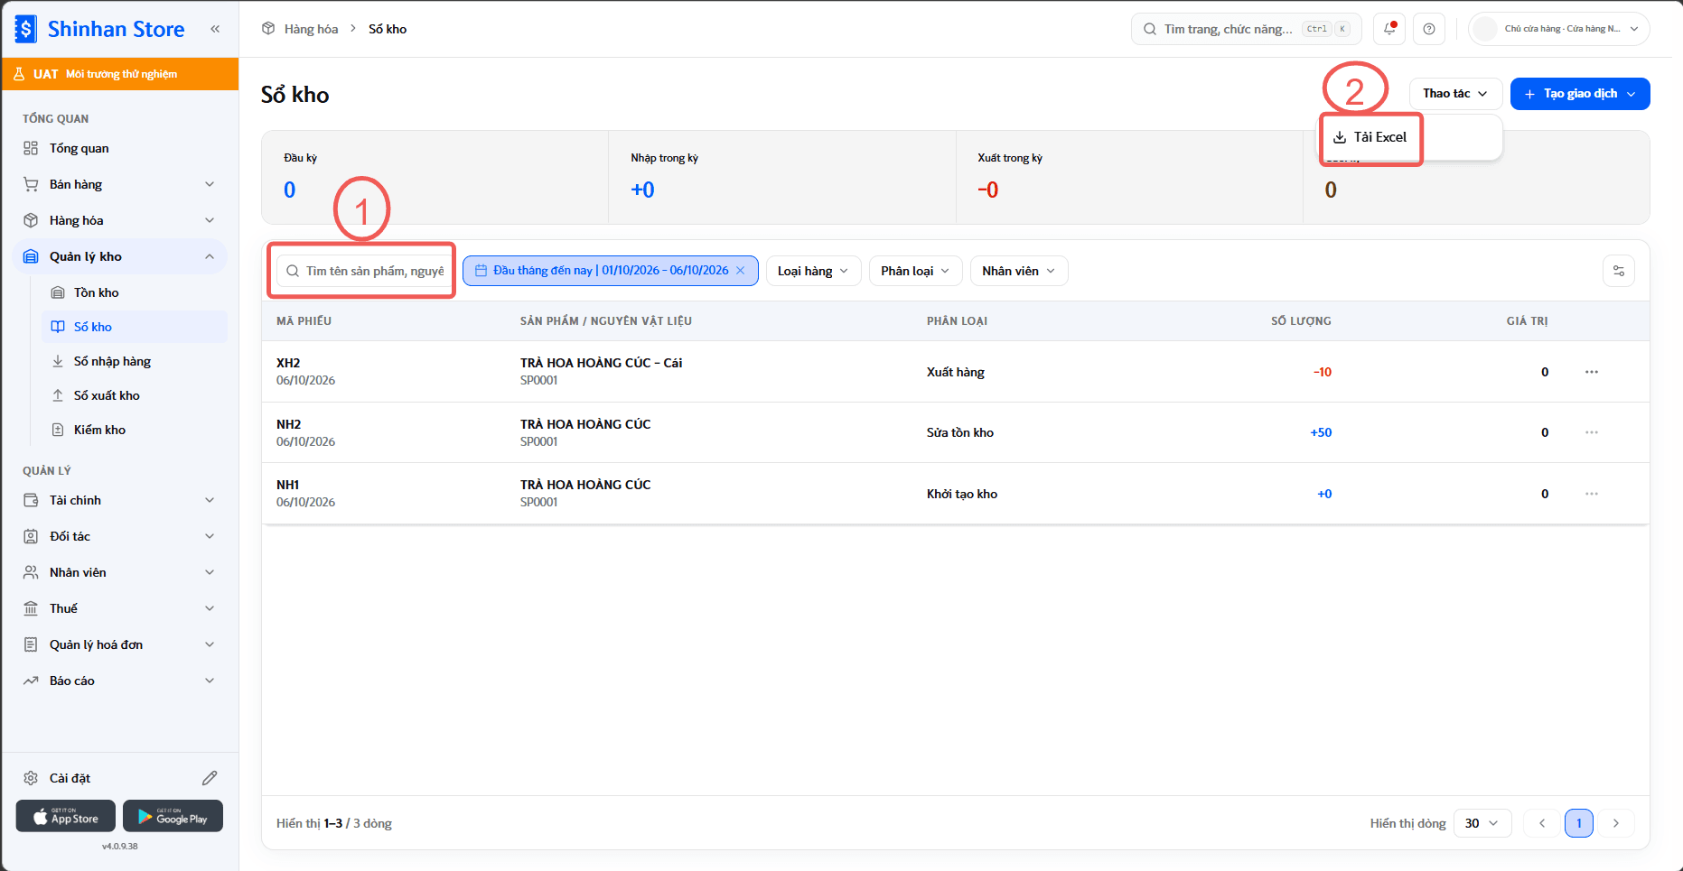Open the help question-mark icon
The image size is (1683, 871).
[1429, 29]
